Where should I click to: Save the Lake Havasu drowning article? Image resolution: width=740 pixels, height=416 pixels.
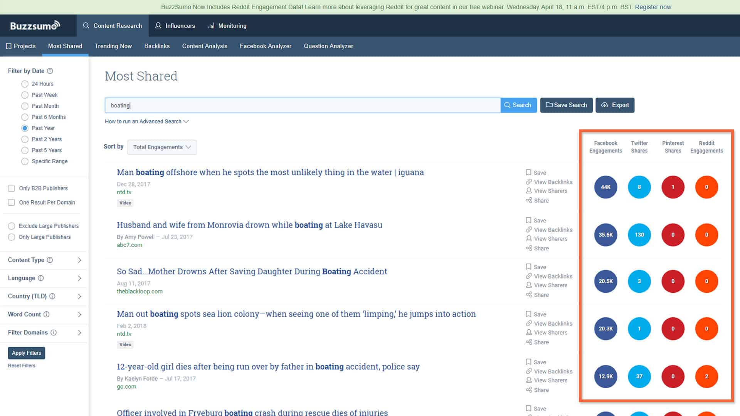pyautogui.click(x=538, y=220)
